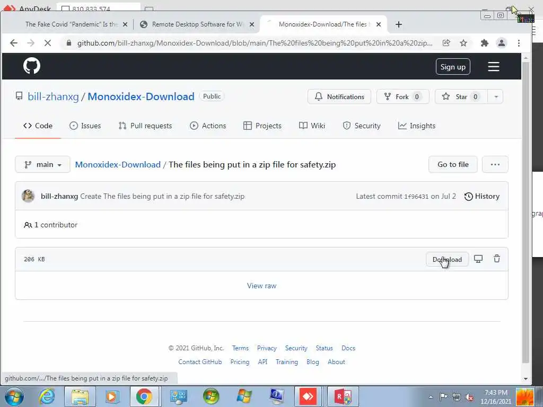The height and width of the screenshot is (407, 543).
Task: Click the Go to file button
Action: pos(453,164)
